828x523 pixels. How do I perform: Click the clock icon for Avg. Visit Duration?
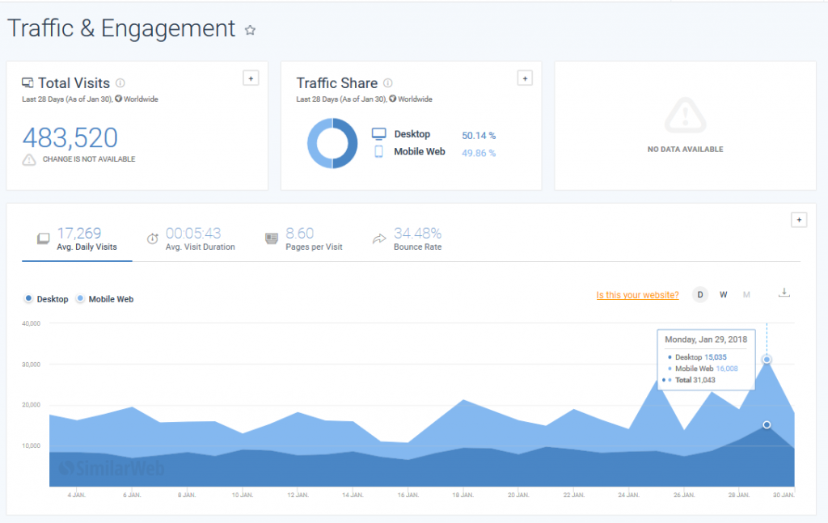[x=153, y=238]
